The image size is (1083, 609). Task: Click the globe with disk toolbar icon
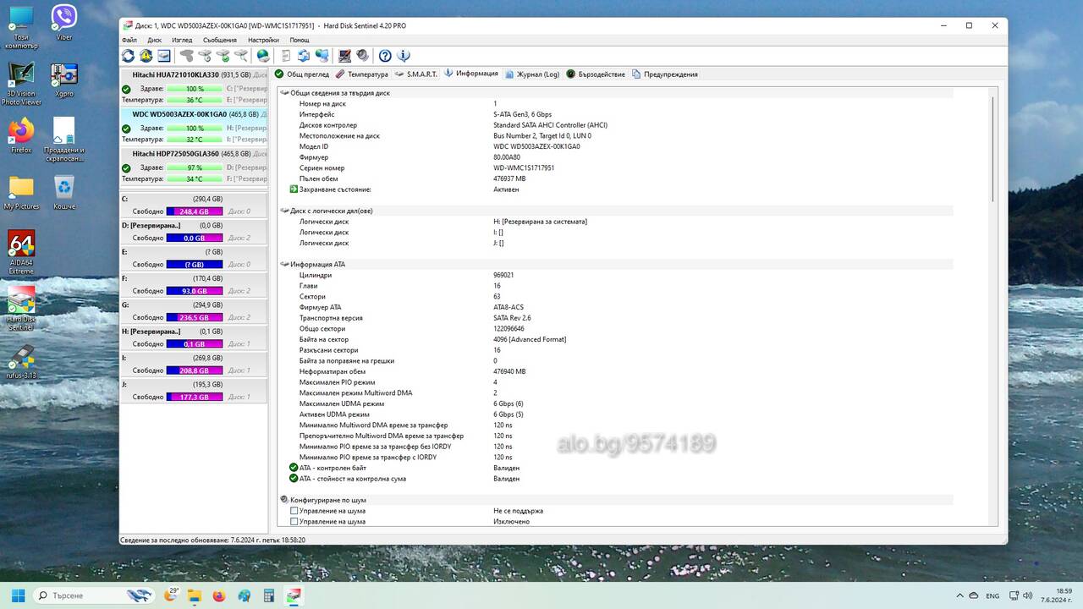coord(263,56)
